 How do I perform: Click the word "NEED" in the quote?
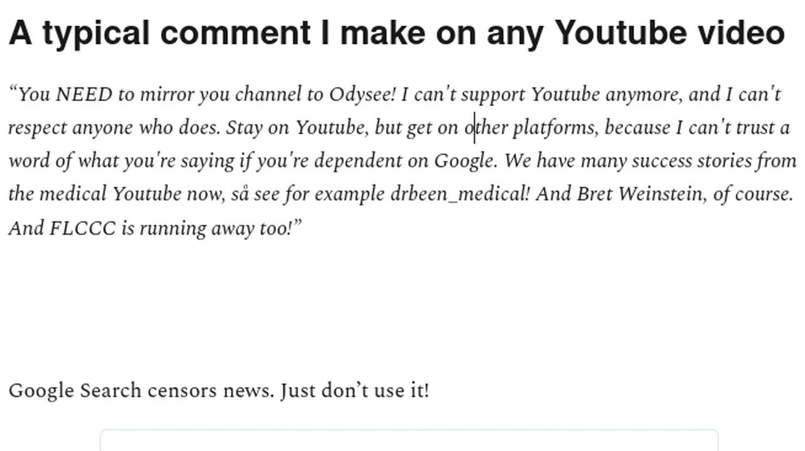84,95
